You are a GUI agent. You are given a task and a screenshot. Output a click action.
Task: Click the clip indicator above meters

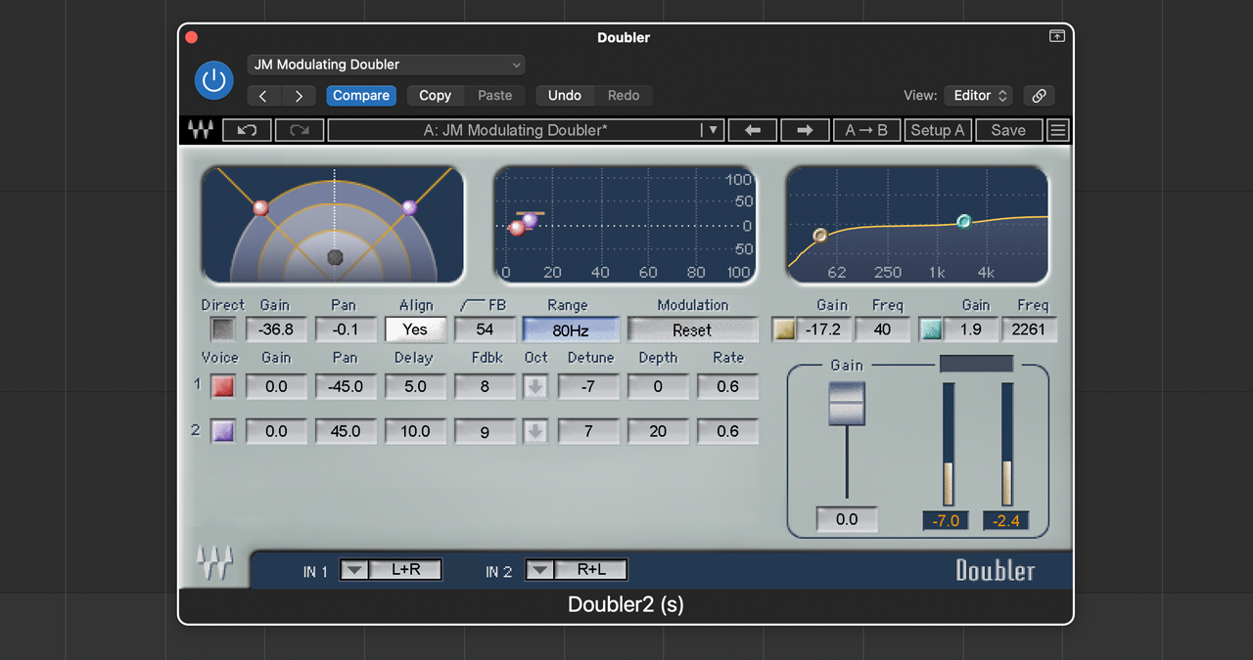(976, 364)
